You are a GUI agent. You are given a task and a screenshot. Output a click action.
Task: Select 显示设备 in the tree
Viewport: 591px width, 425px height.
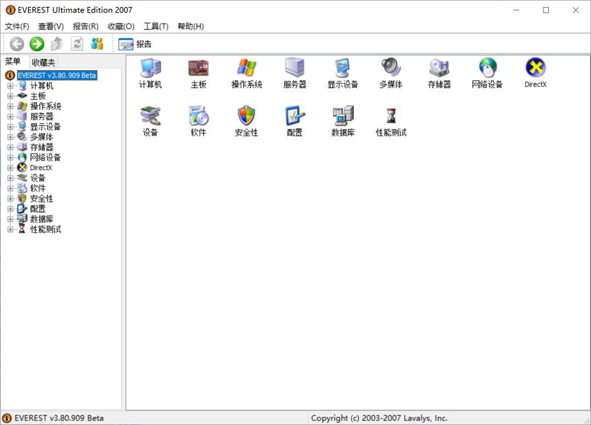tap(45, 127)
